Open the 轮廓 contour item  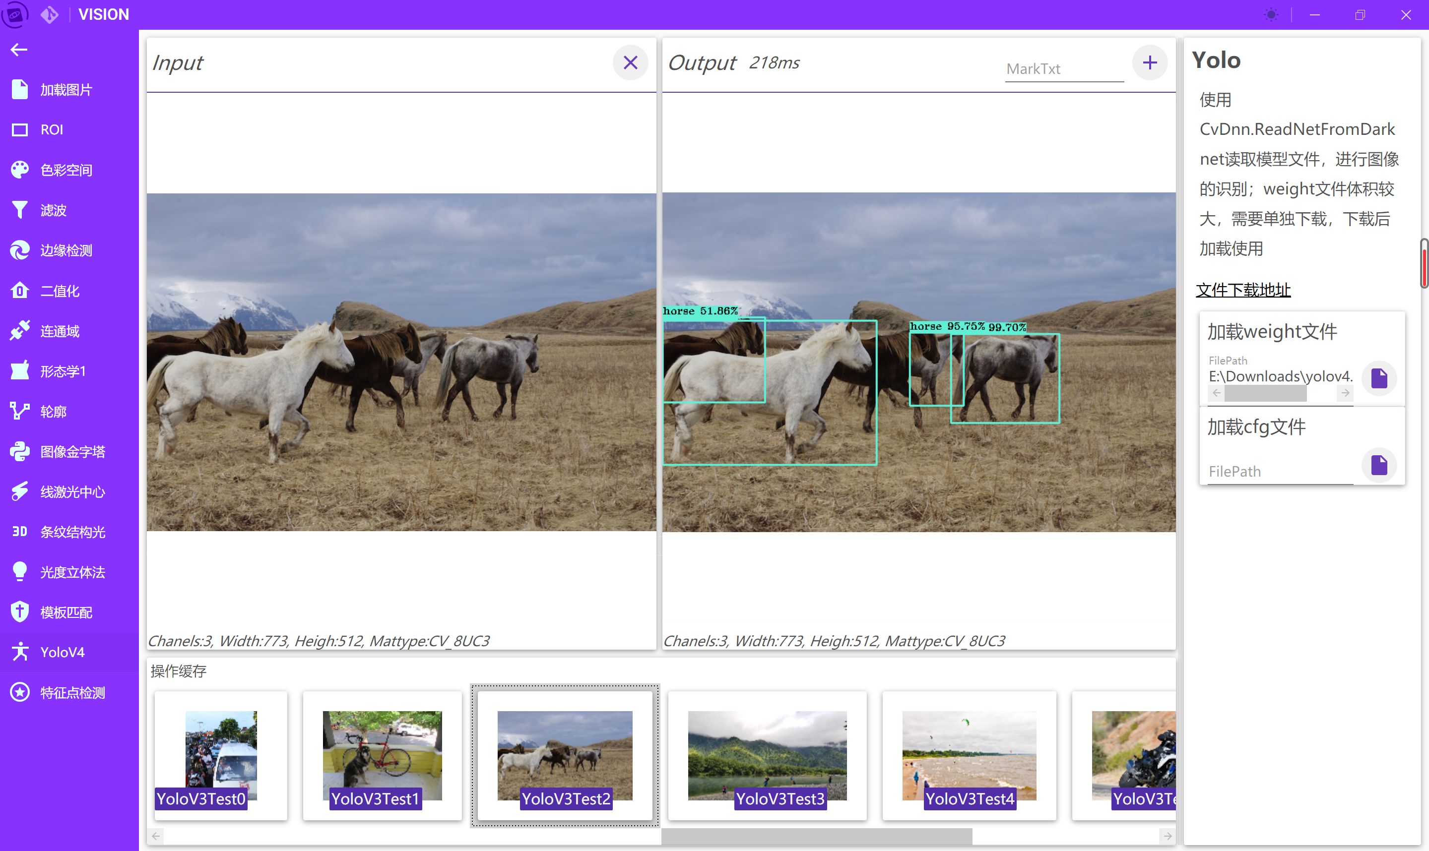pyautogui.click(x=53, y=412)
